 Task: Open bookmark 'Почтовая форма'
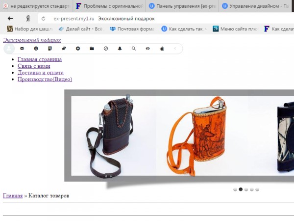coord(132,29)
